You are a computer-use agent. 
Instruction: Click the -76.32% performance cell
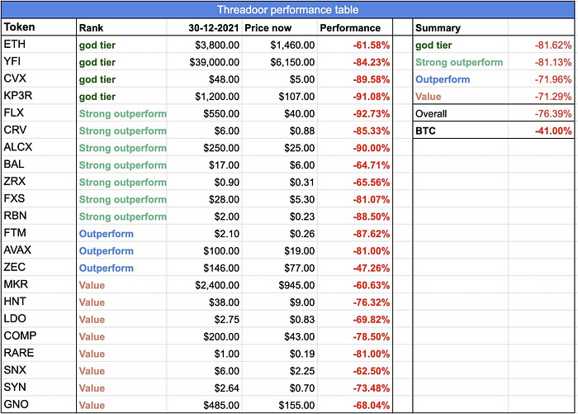tap(354, 302)
